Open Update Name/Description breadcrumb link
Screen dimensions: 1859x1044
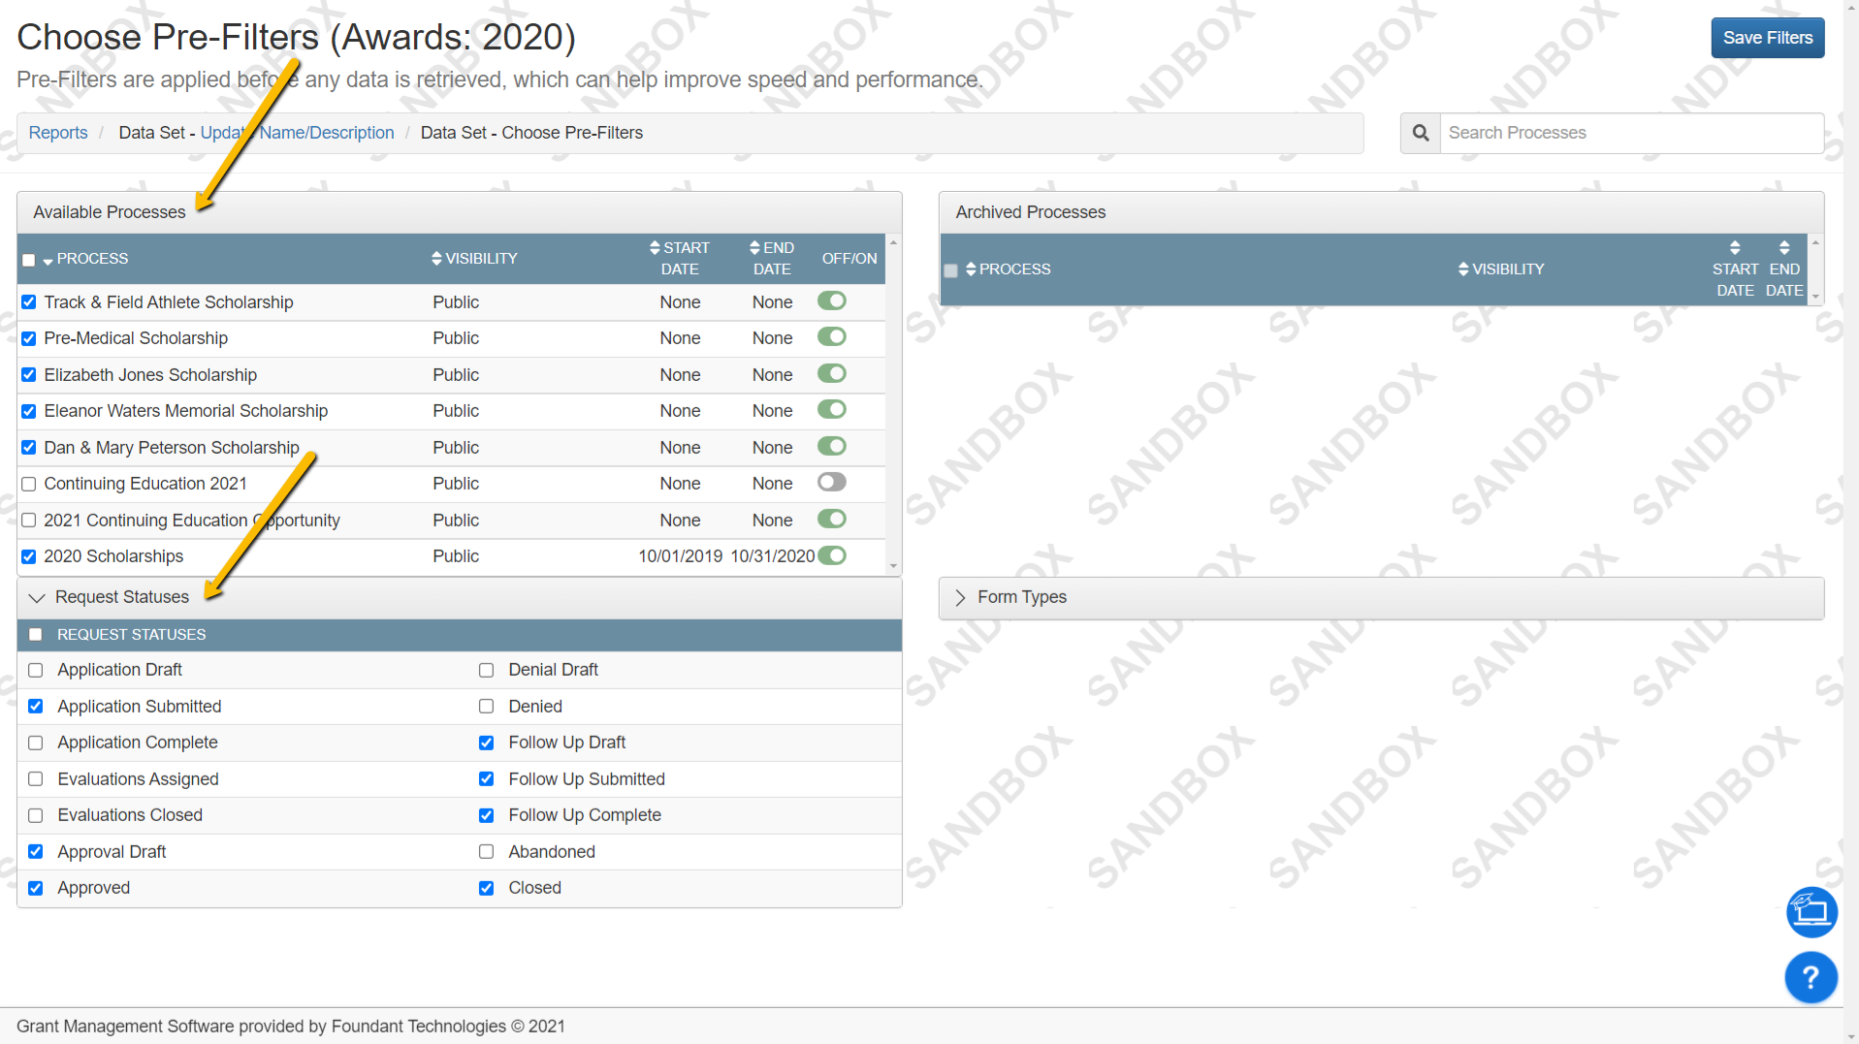(298, 133)
